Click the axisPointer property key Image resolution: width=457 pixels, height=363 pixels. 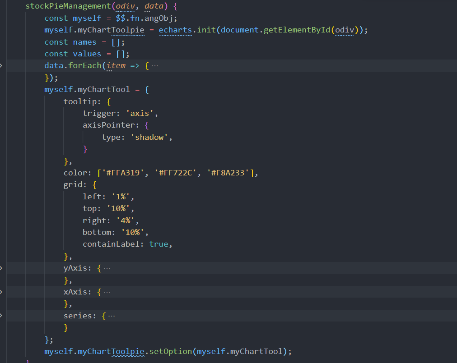pyautogui.click(x=109, y=125)
